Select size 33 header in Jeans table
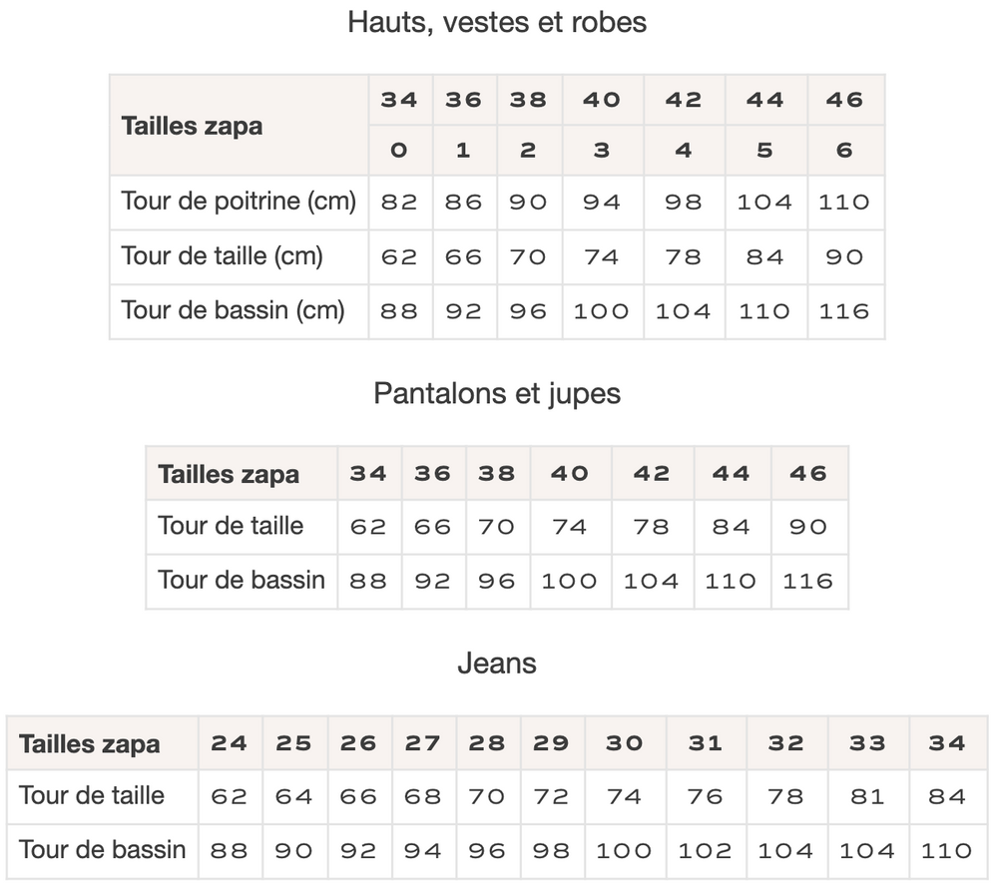This screenshot has height=888, width=998. tap(867, 743)
